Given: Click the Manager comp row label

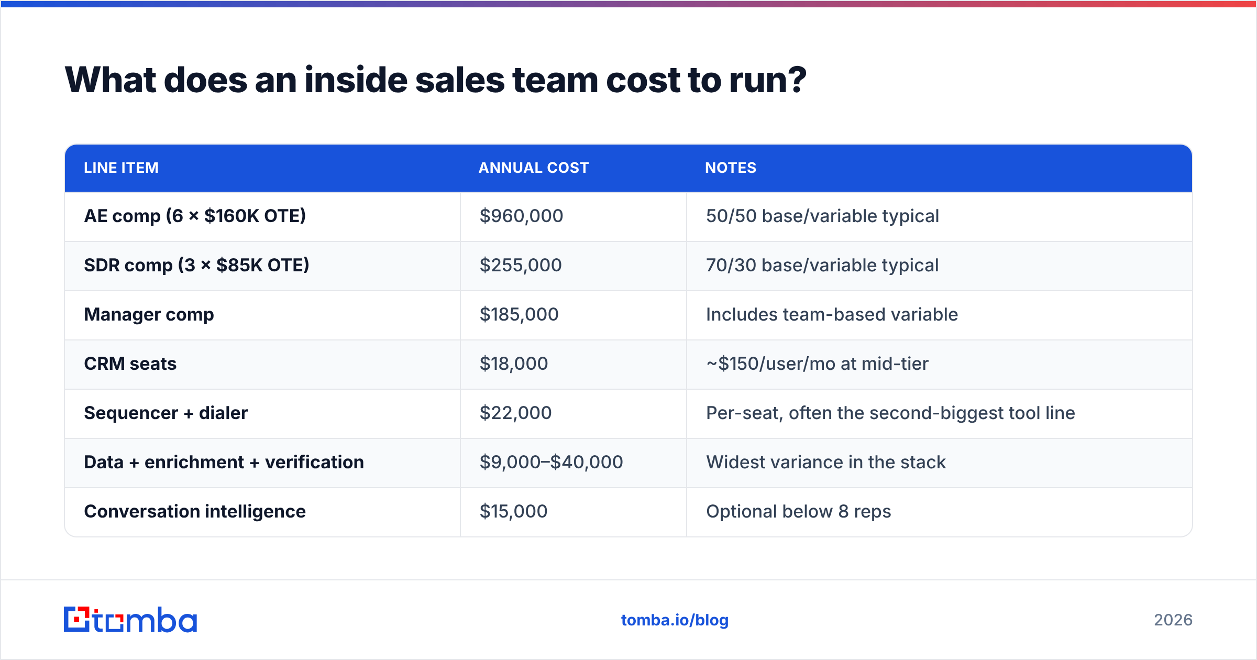Looking at the screenshot, I should pyautogui.click(x=149, y=314).
